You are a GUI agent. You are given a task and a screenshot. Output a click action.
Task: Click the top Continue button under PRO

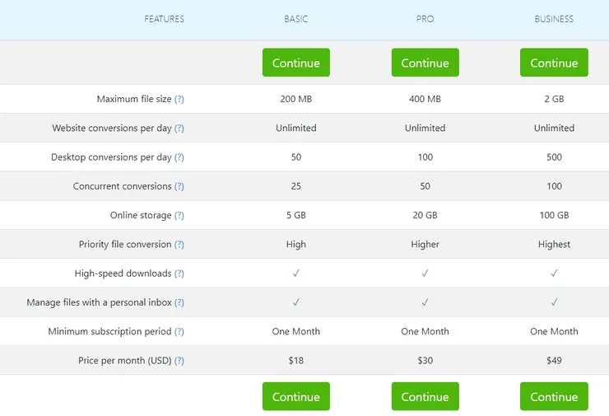(x=425, y=63)
